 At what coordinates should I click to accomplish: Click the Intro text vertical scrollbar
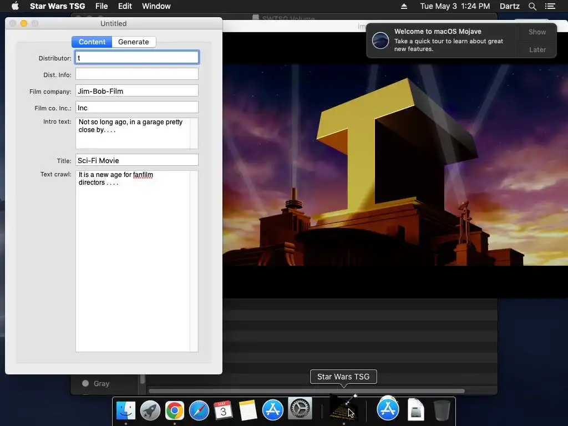(194, 133)
